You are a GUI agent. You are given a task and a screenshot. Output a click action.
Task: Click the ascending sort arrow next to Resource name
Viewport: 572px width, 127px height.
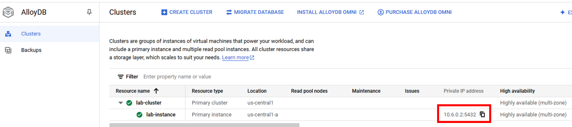(156, 91)
